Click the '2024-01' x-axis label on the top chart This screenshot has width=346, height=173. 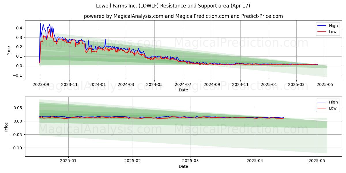click(97, 85)
